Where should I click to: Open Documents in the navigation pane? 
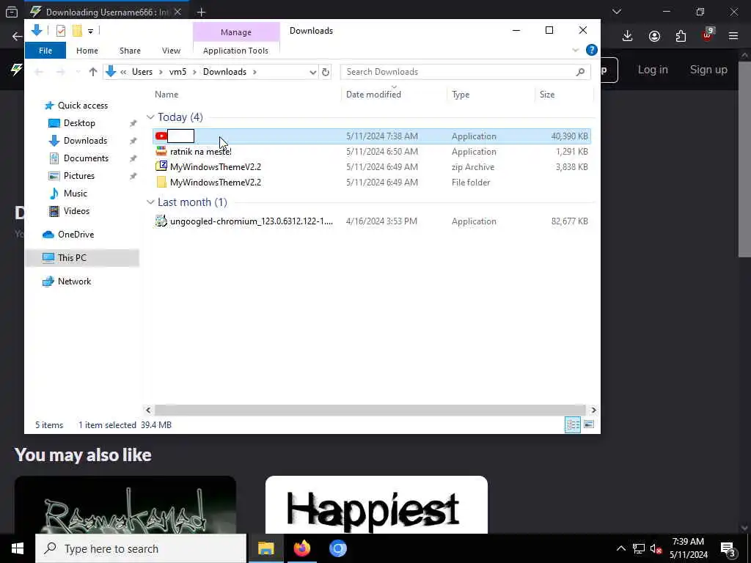(87, 158)
